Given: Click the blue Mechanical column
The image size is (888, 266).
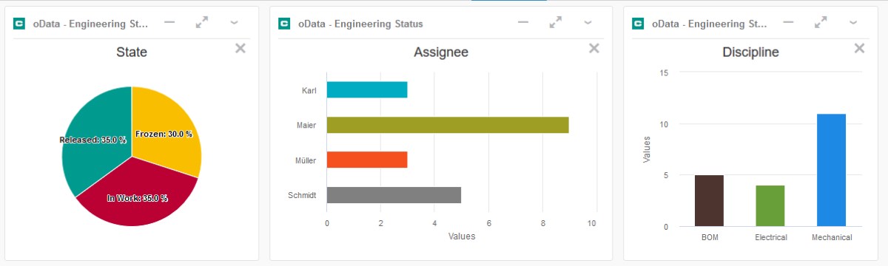Looking at the screenshot, I should click(x=831, y=171).
